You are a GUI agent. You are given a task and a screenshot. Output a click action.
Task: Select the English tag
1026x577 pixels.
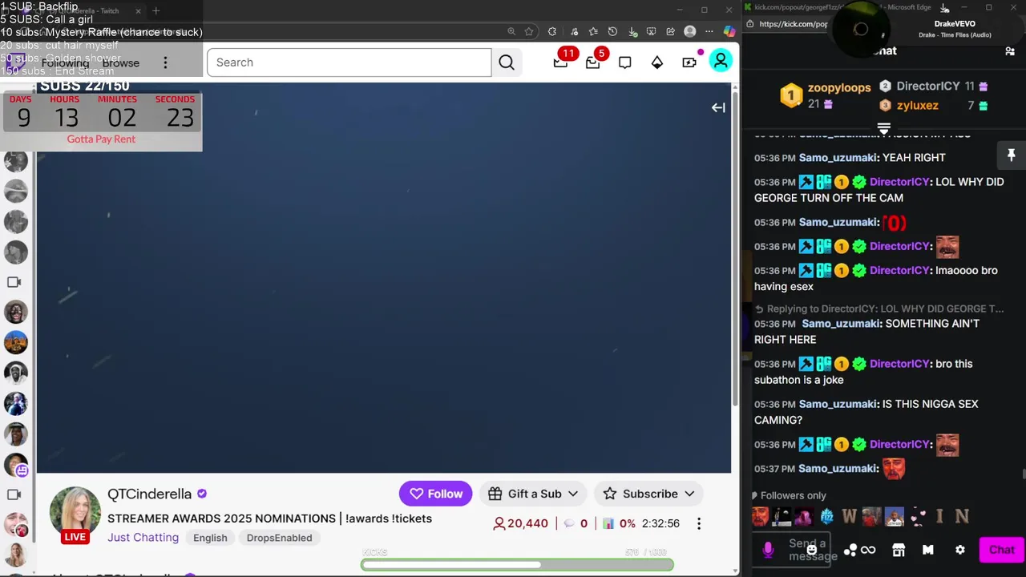click(x=210, y=538)
